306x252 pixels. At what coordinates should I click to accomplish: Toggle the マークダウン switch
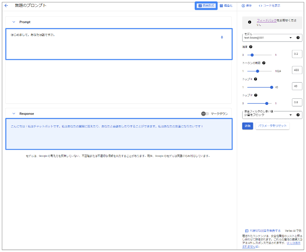point(205,114)
